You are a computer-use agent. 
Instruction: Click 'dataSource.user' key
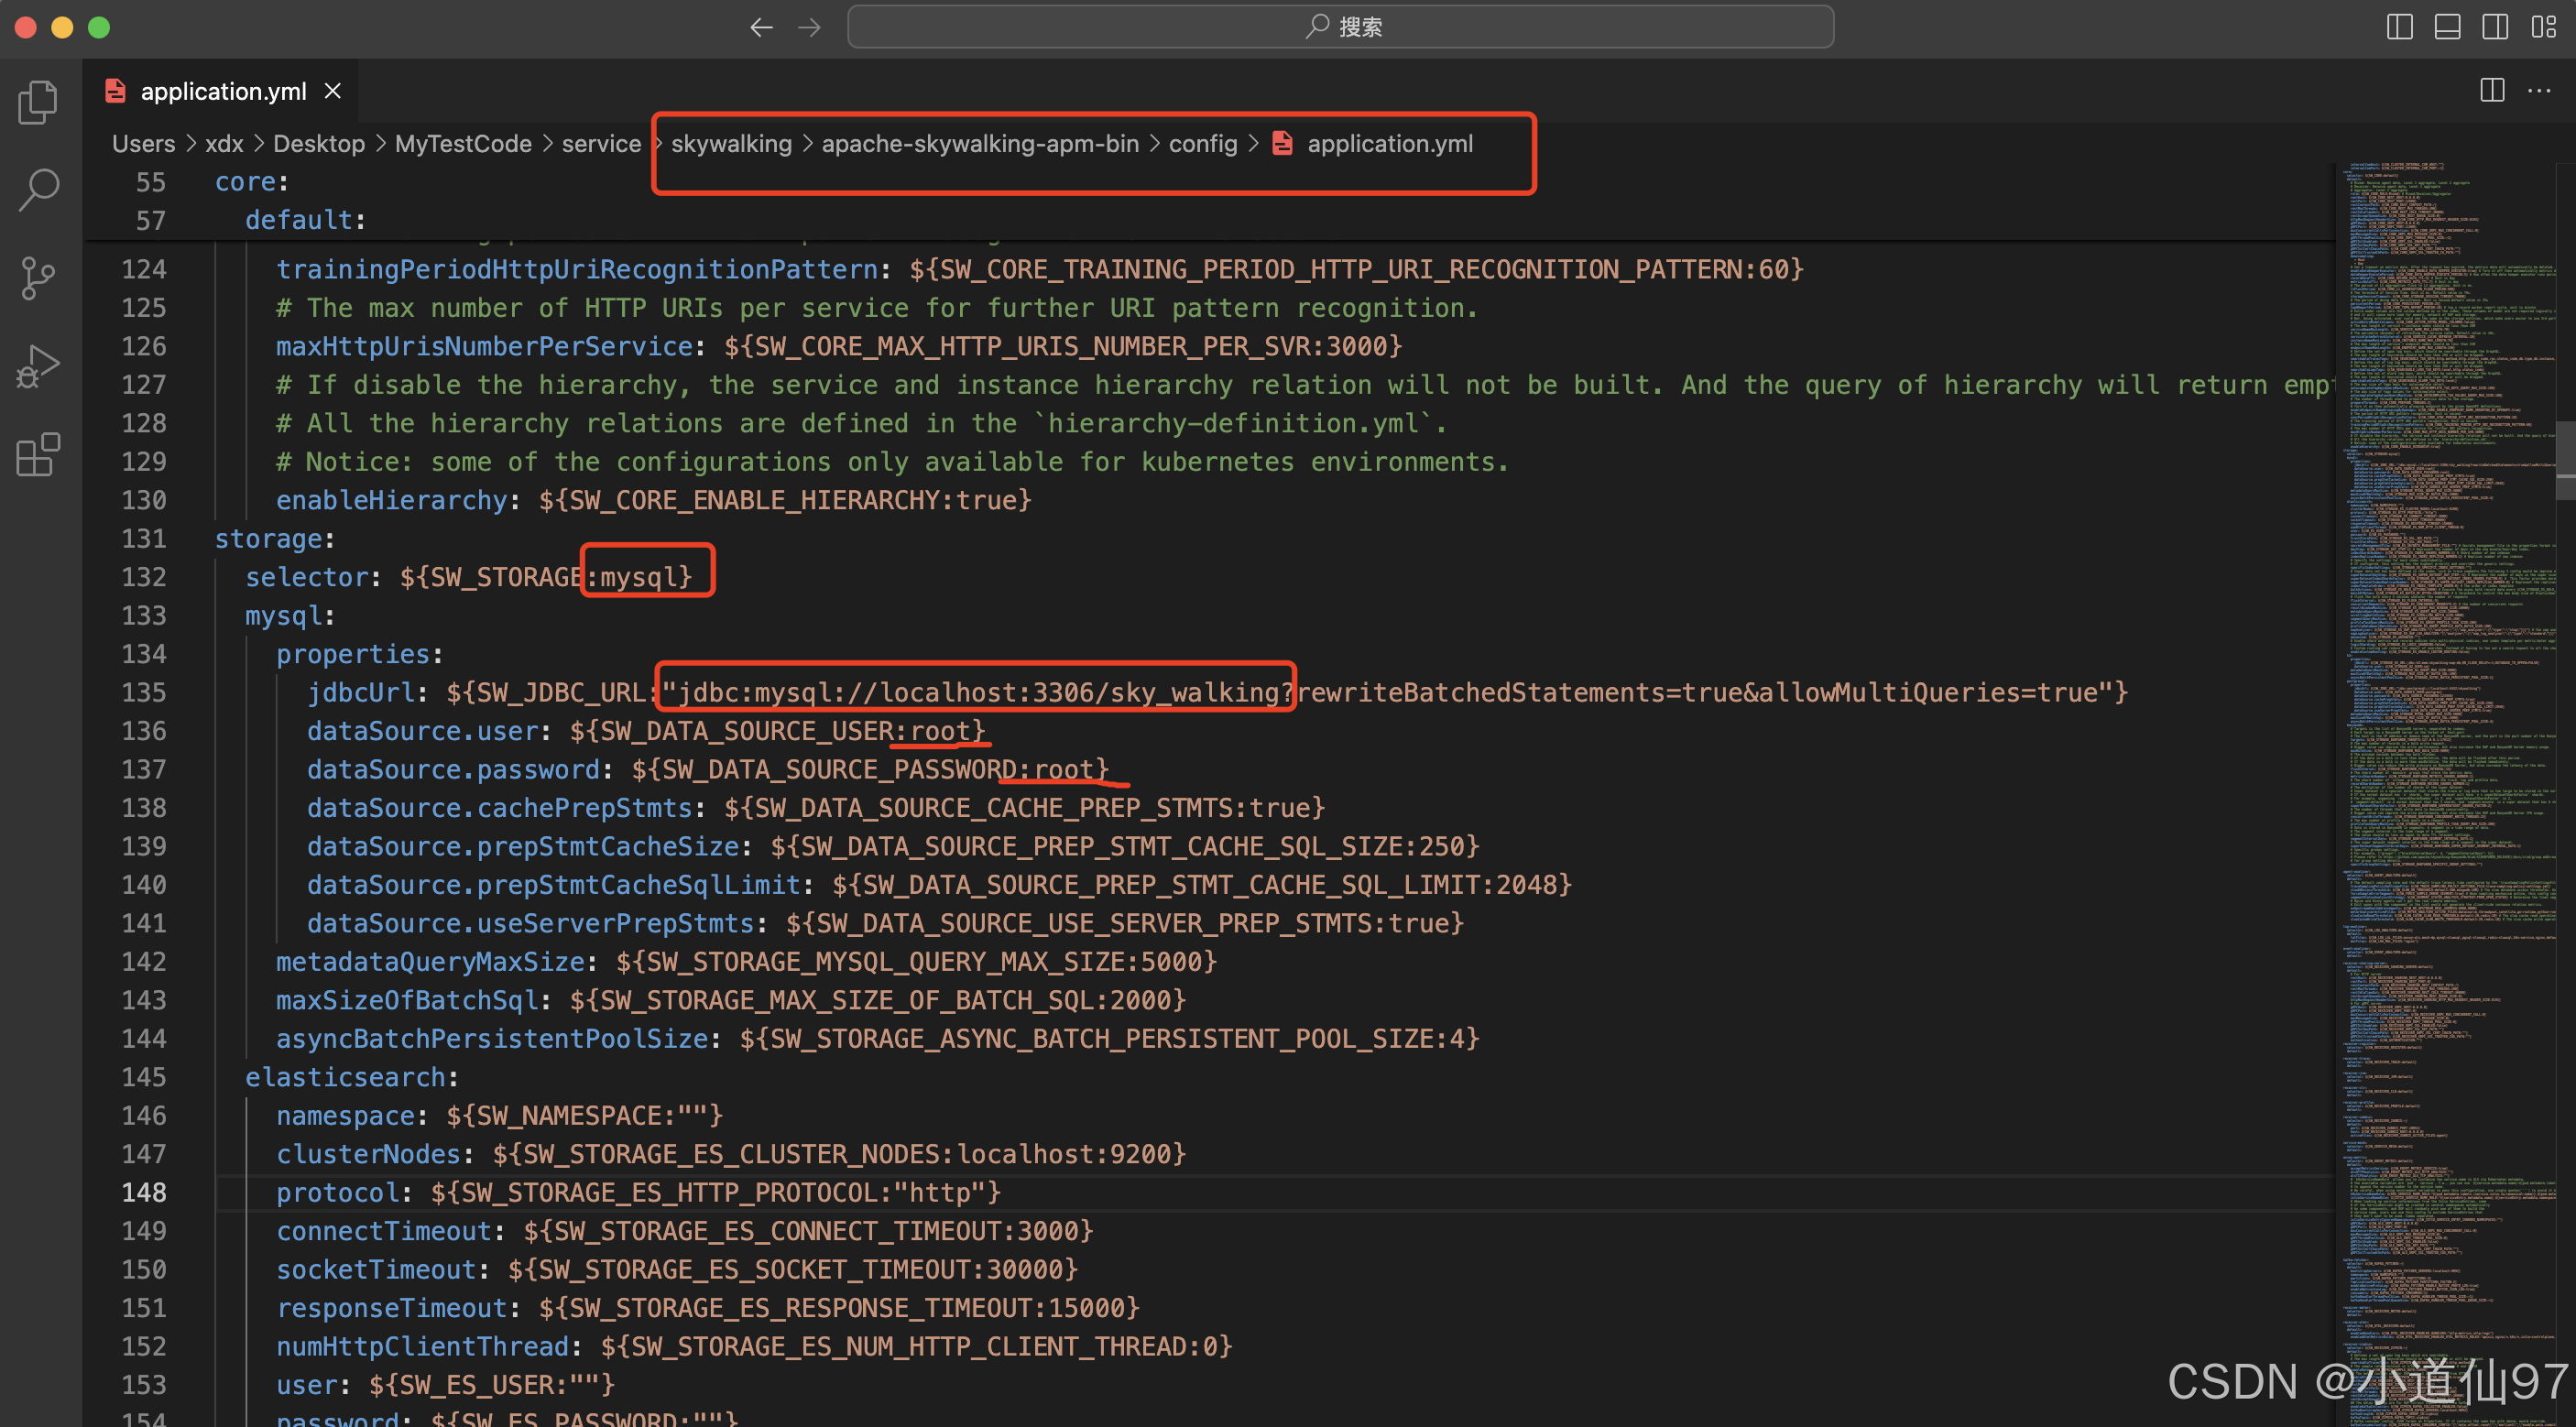coord(422,731)
